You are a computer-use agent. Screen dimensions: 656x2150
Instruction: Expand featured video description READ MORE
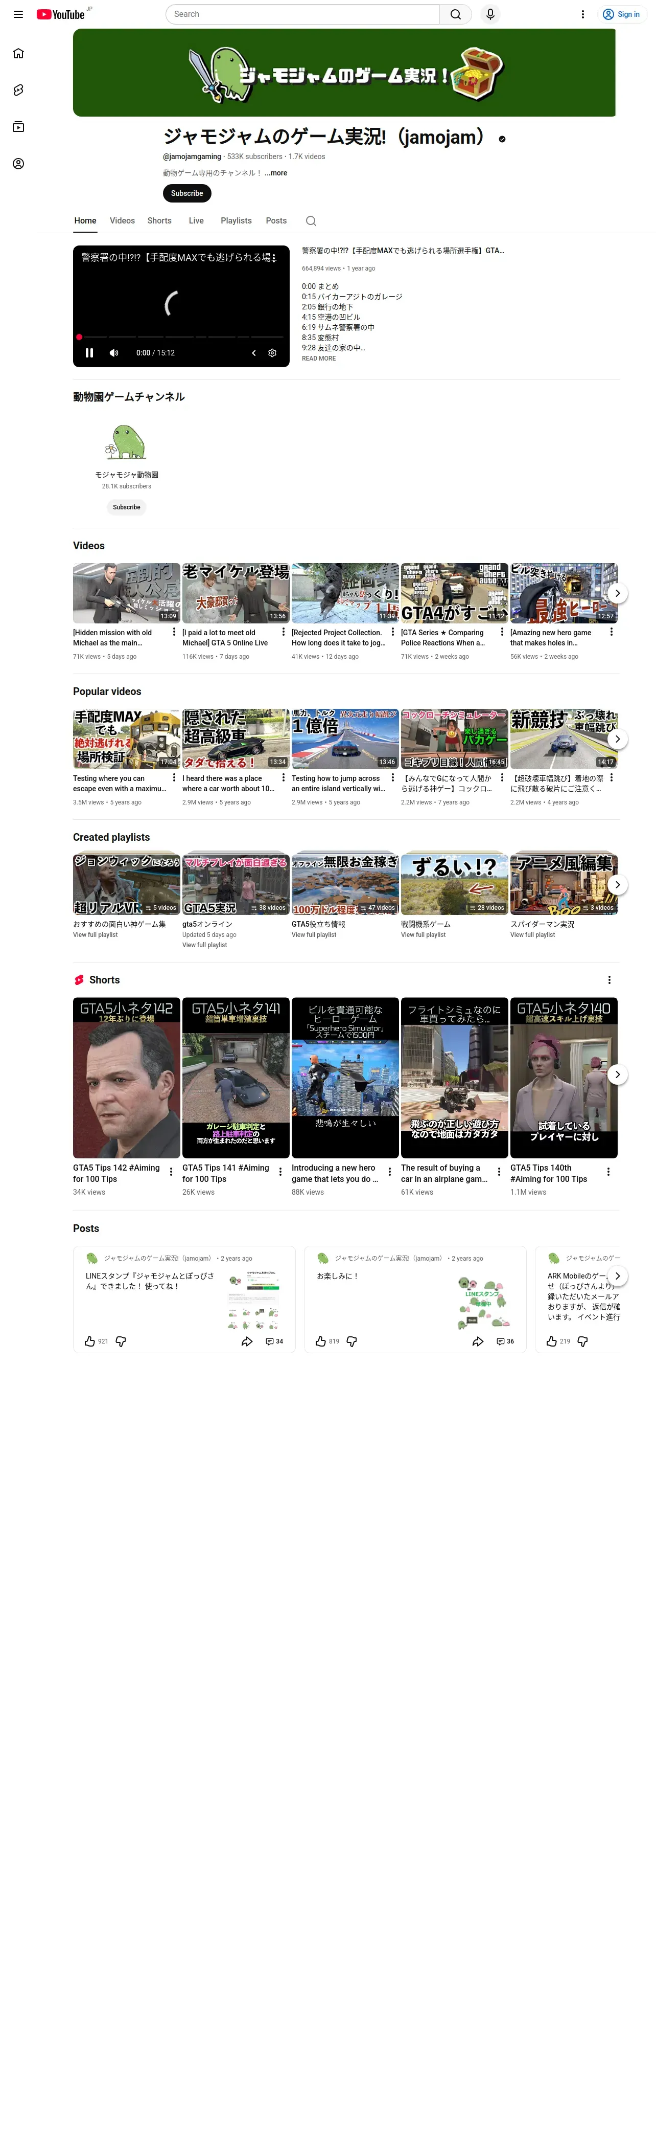(318, 358)
